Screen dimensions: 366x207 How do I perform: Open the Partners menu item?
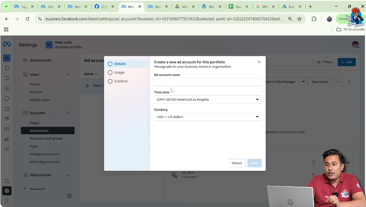(x=36, y=92)
